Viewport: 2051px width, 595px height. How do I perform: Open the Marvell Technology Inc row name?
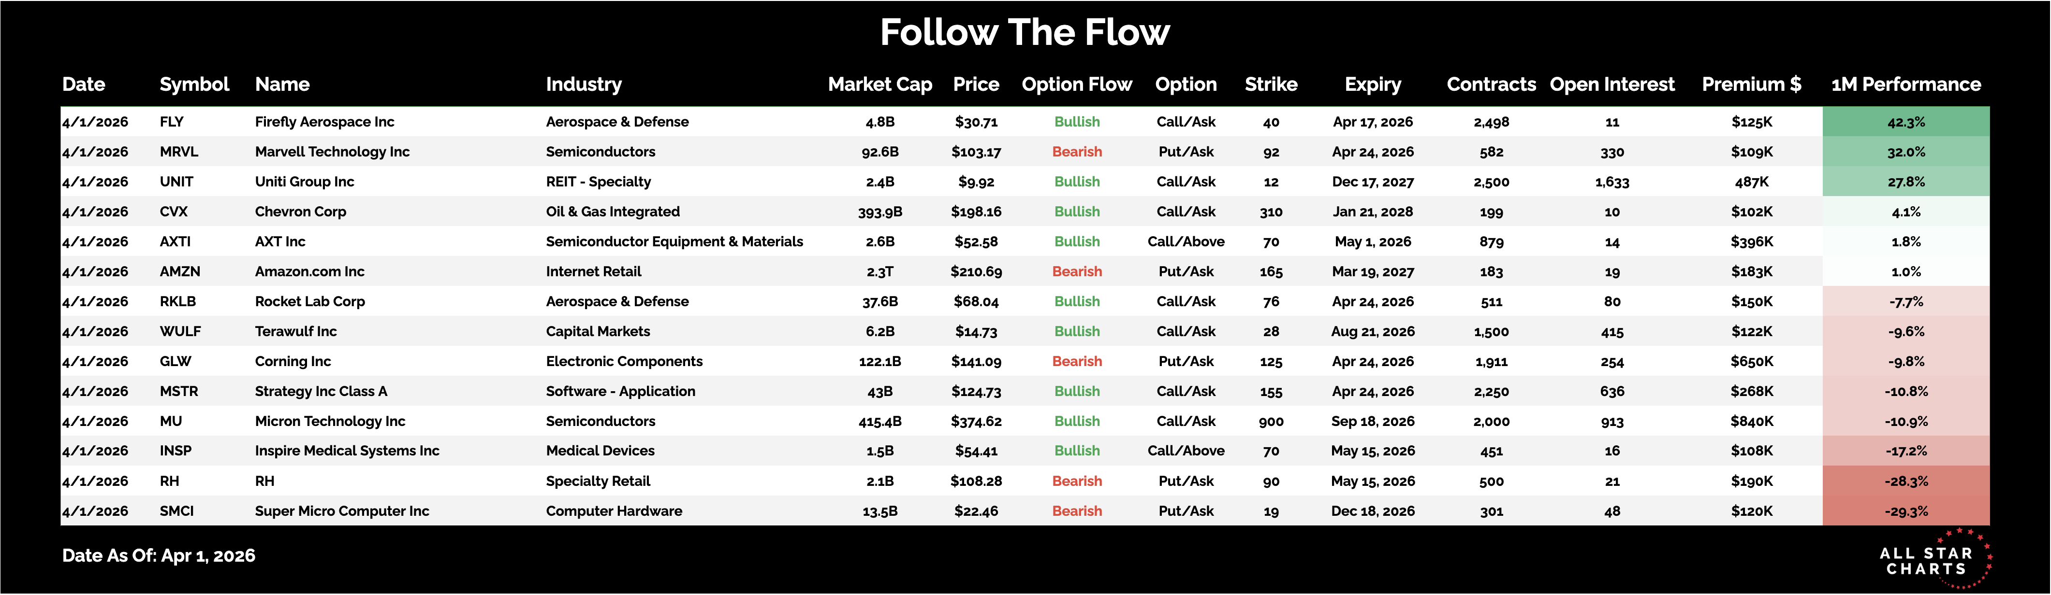(x=332, y=152)
